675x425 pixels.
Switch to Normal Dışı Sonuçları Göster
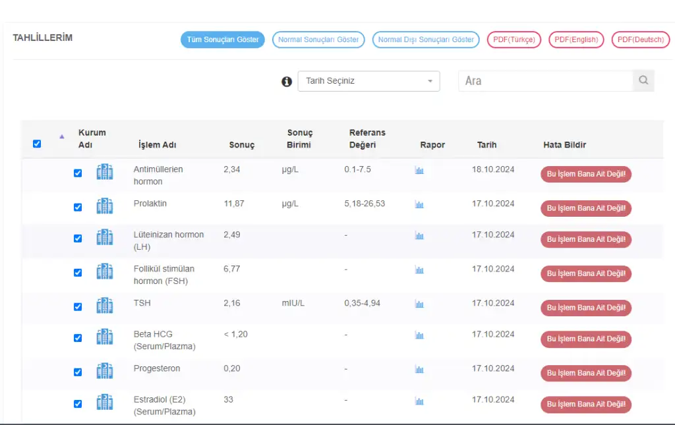[x=426, y=40]
